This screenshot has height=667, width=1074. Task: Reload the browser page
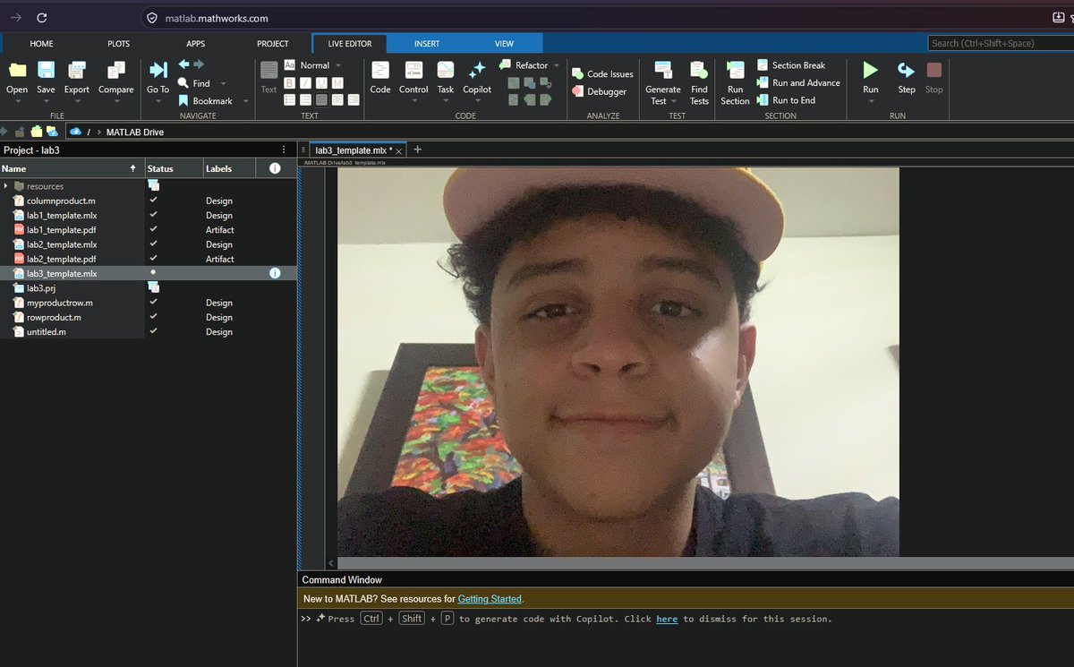(x=42, y=18)
